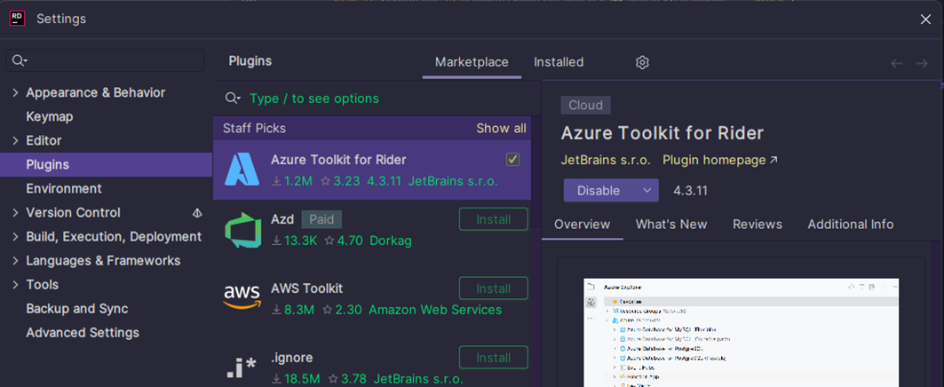Install the AWS Toolkit plugin
Screen dimensions: 944x387
pos(493,288)
